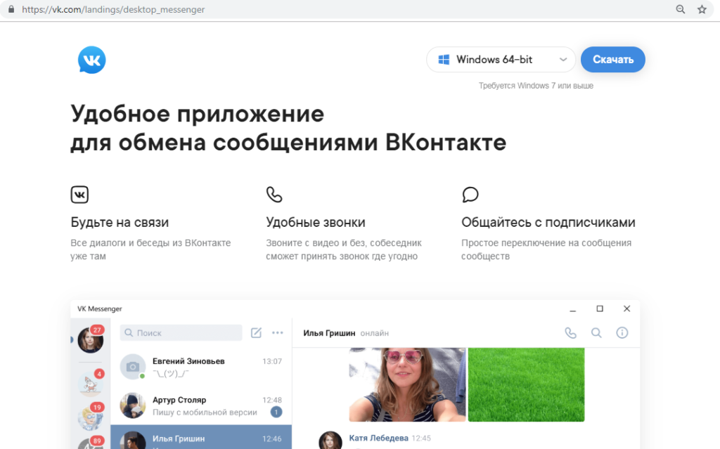Screen dimensions: 720x449
Task: Select the sidebar avatar with badge 4
Action: 91,382
